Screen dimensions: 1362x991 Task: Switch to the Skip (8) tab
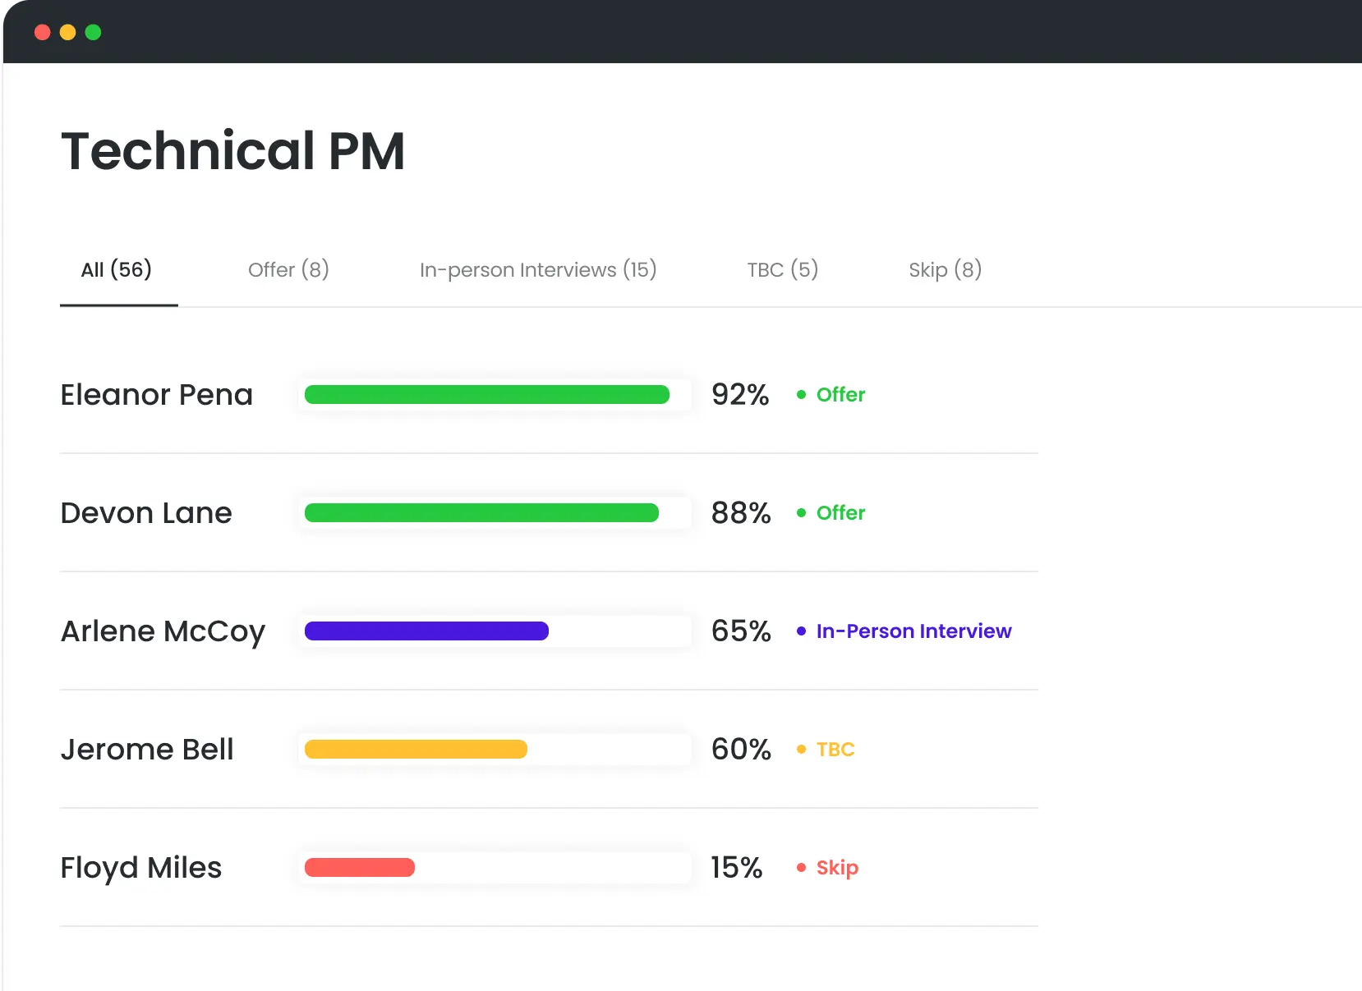[x=945, y=269]
